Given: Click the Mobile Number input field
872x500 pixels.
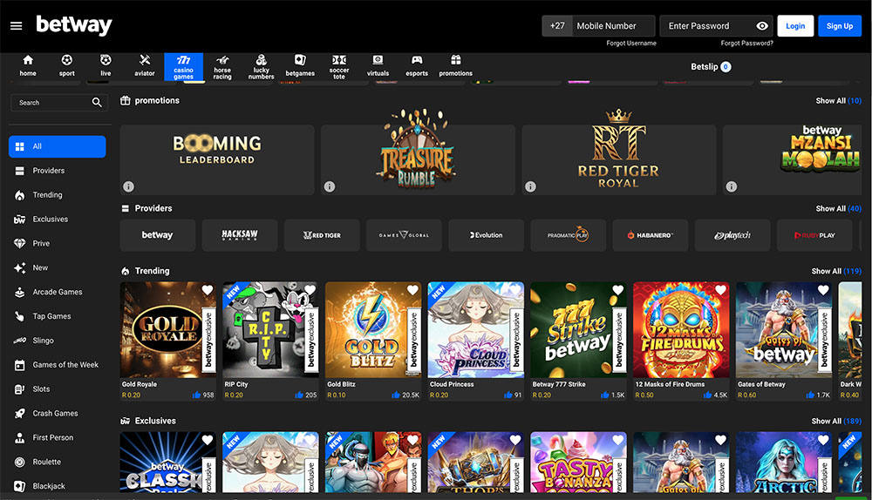Looking at the screenshot, I should (x=613, y=26).
